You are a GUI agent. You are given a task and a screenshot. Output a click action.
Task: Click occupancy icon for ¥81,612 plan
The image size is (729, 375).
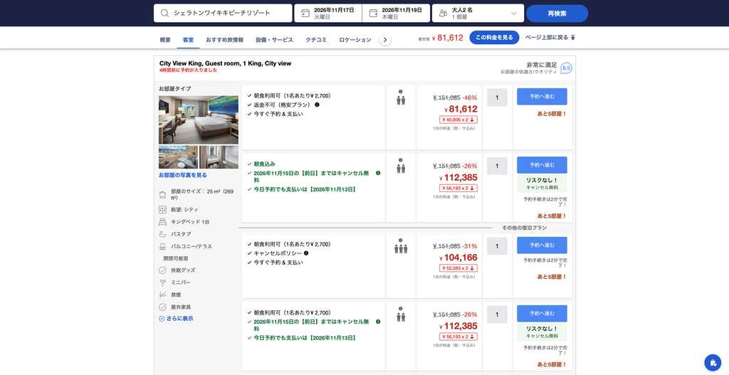click(x=401, y=100)
